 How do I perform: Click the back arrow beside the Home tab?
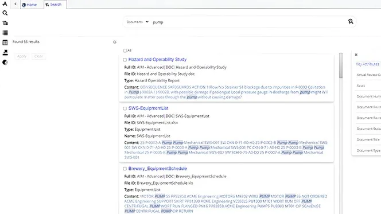[x=15, y=4]
